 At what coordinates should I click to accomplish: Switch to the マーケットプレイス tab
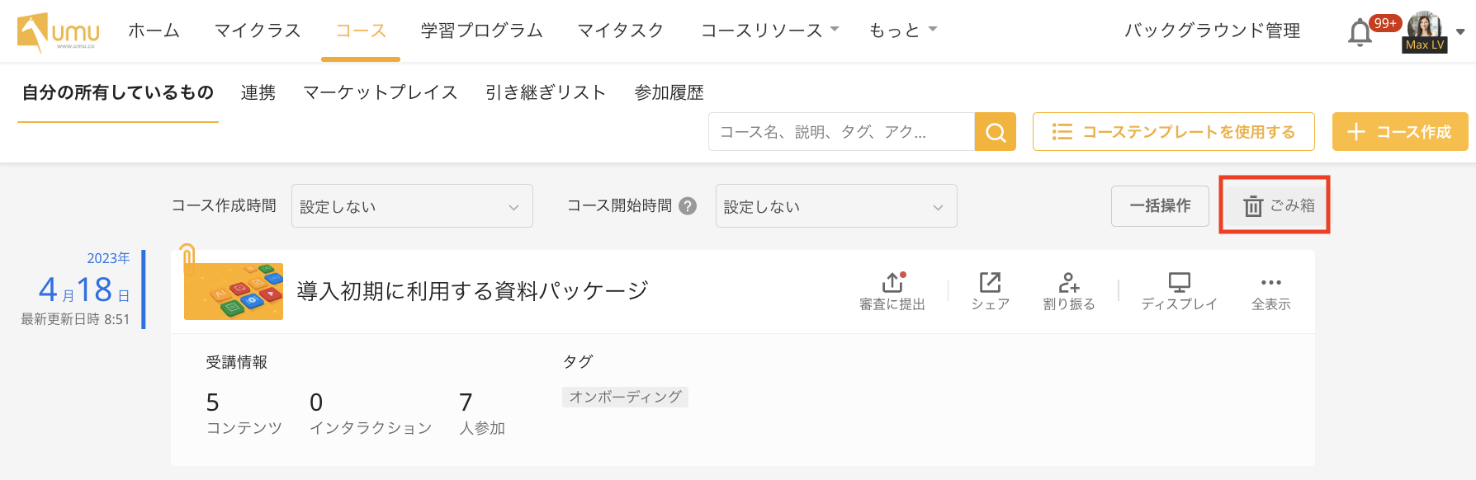pos(381,92)
